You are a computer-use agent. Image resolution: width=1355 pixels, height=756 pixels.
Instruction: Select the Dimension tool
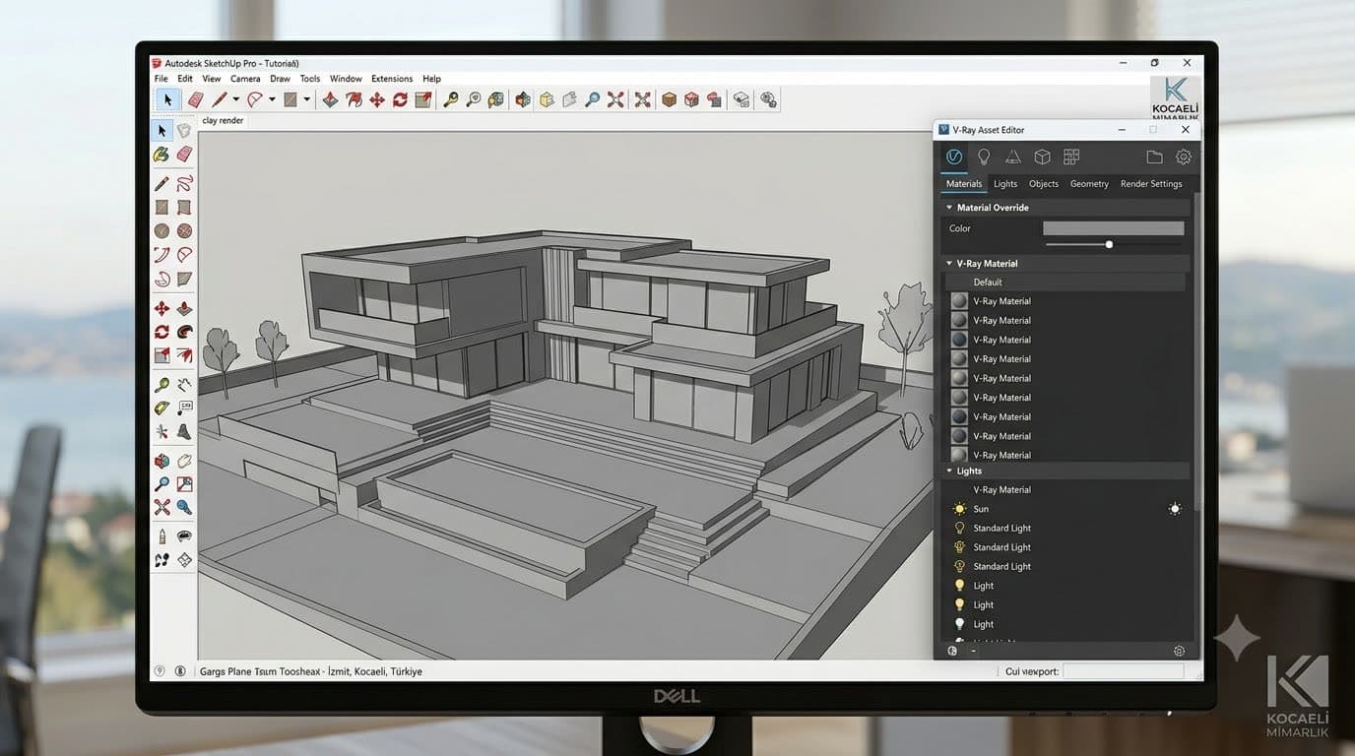point(184,385)
